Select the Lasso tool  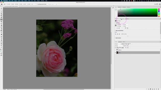tap(2, 12)
